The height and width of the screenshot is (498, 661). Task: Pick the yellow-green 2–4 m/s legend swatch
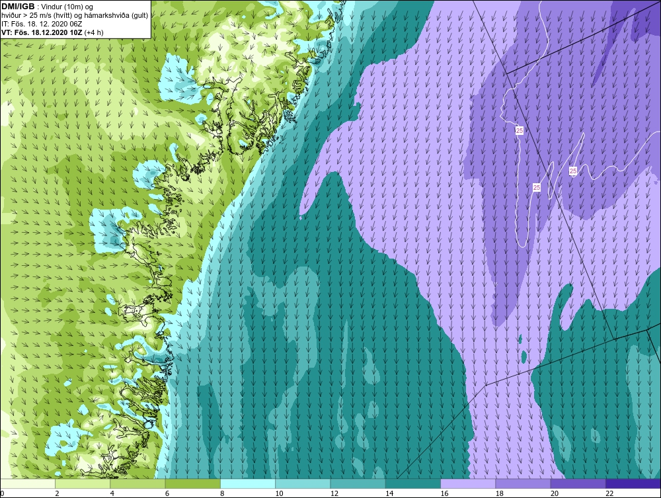click(x=83, y=483)
